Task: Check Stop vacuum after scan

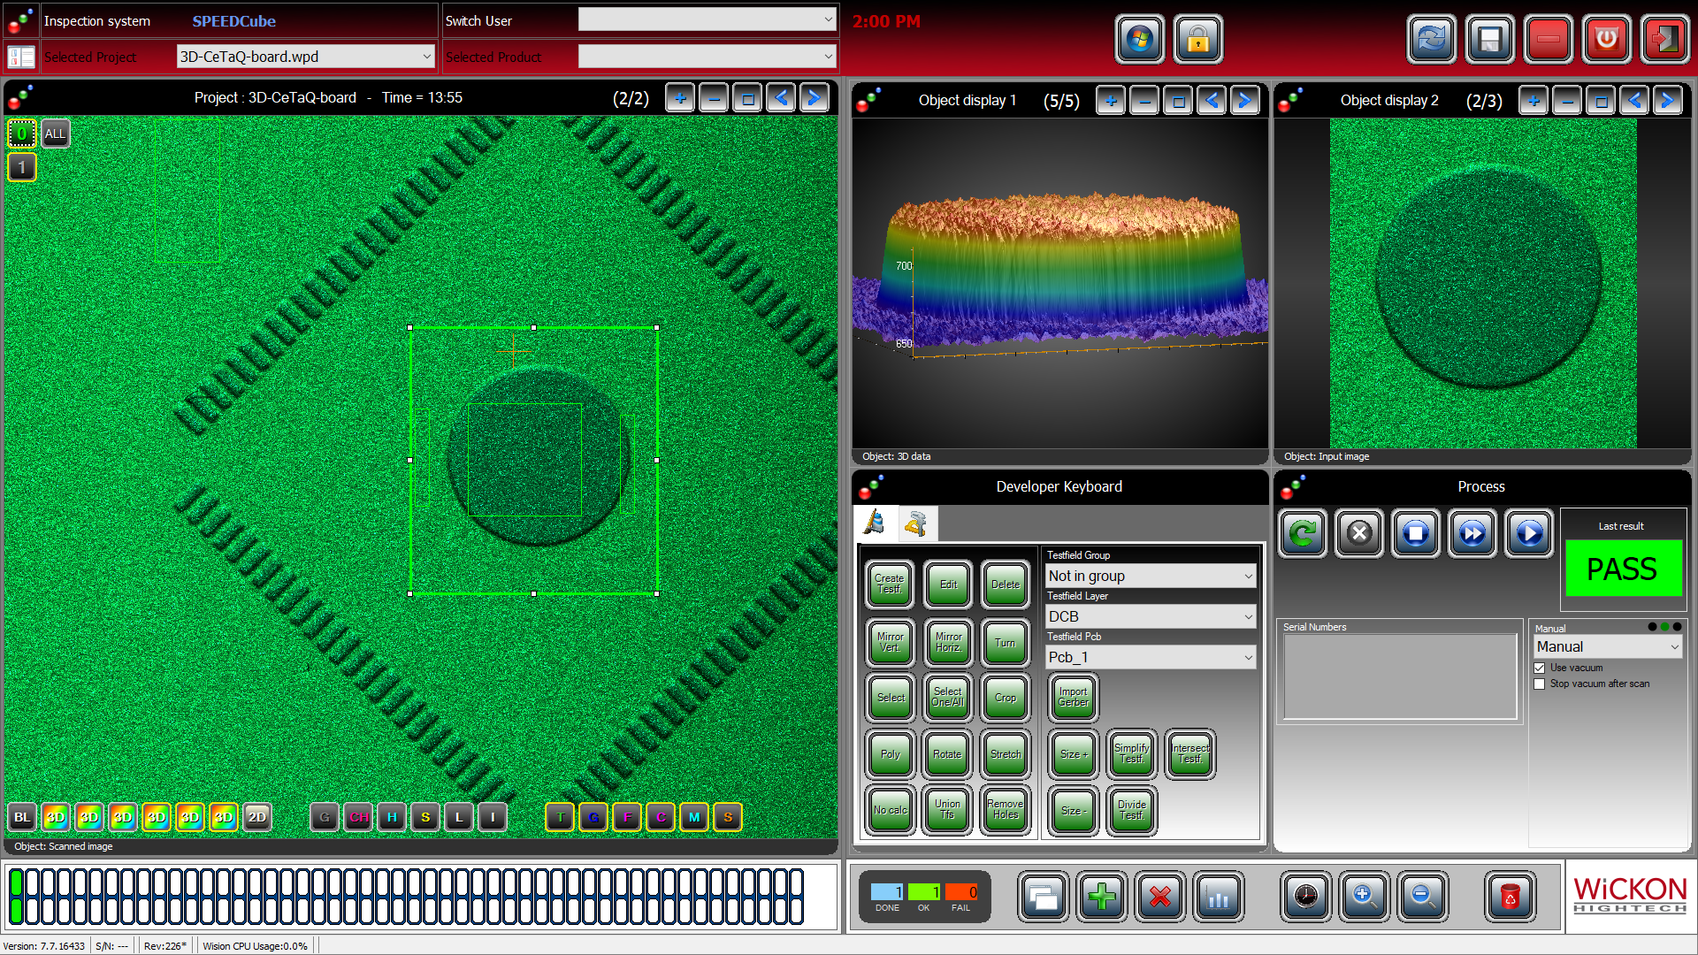Action: (1540, 684)
